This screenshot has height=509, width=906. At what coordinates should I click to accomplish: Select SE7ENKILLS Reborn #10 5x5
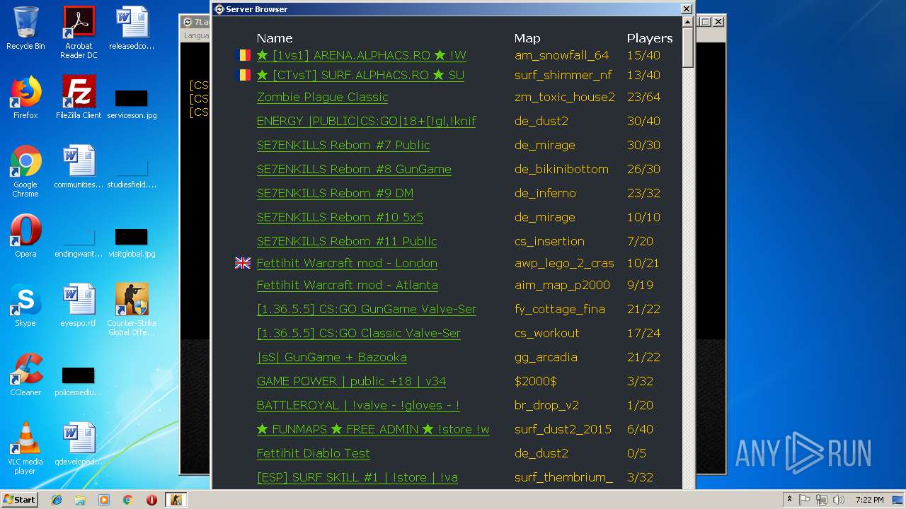click(340, 217)
